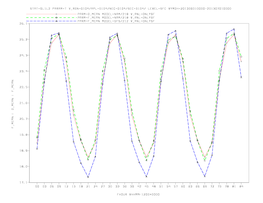Image resolution: width=263 pixels, height=203 pixels.
Task: Click the y-axis value 18.0
Action: [23, 167]
